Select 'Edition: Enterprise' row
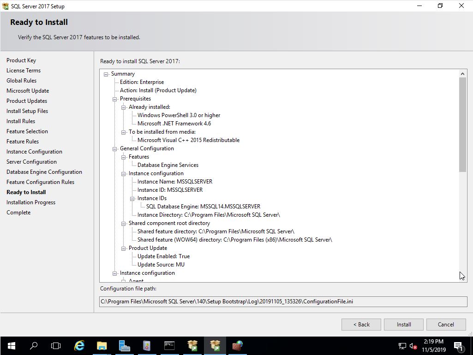This screenshot has height=355, width=473. click(x=142, y=82)
